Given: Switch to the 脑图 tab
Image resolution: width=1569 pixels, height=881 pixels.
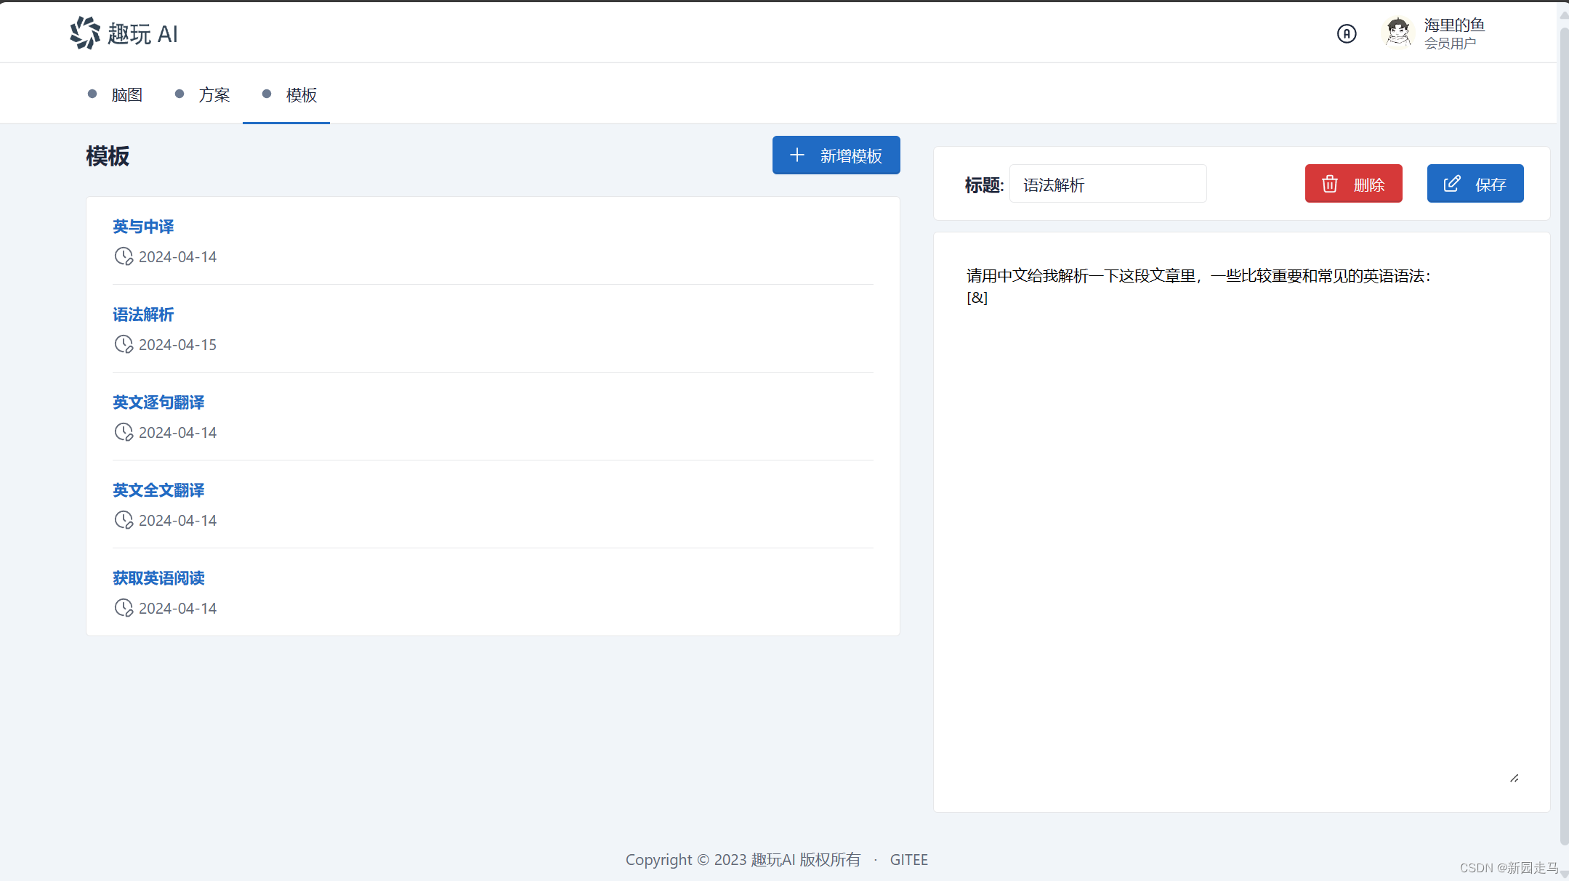Looking at the screenshot, I should (126, 94).
